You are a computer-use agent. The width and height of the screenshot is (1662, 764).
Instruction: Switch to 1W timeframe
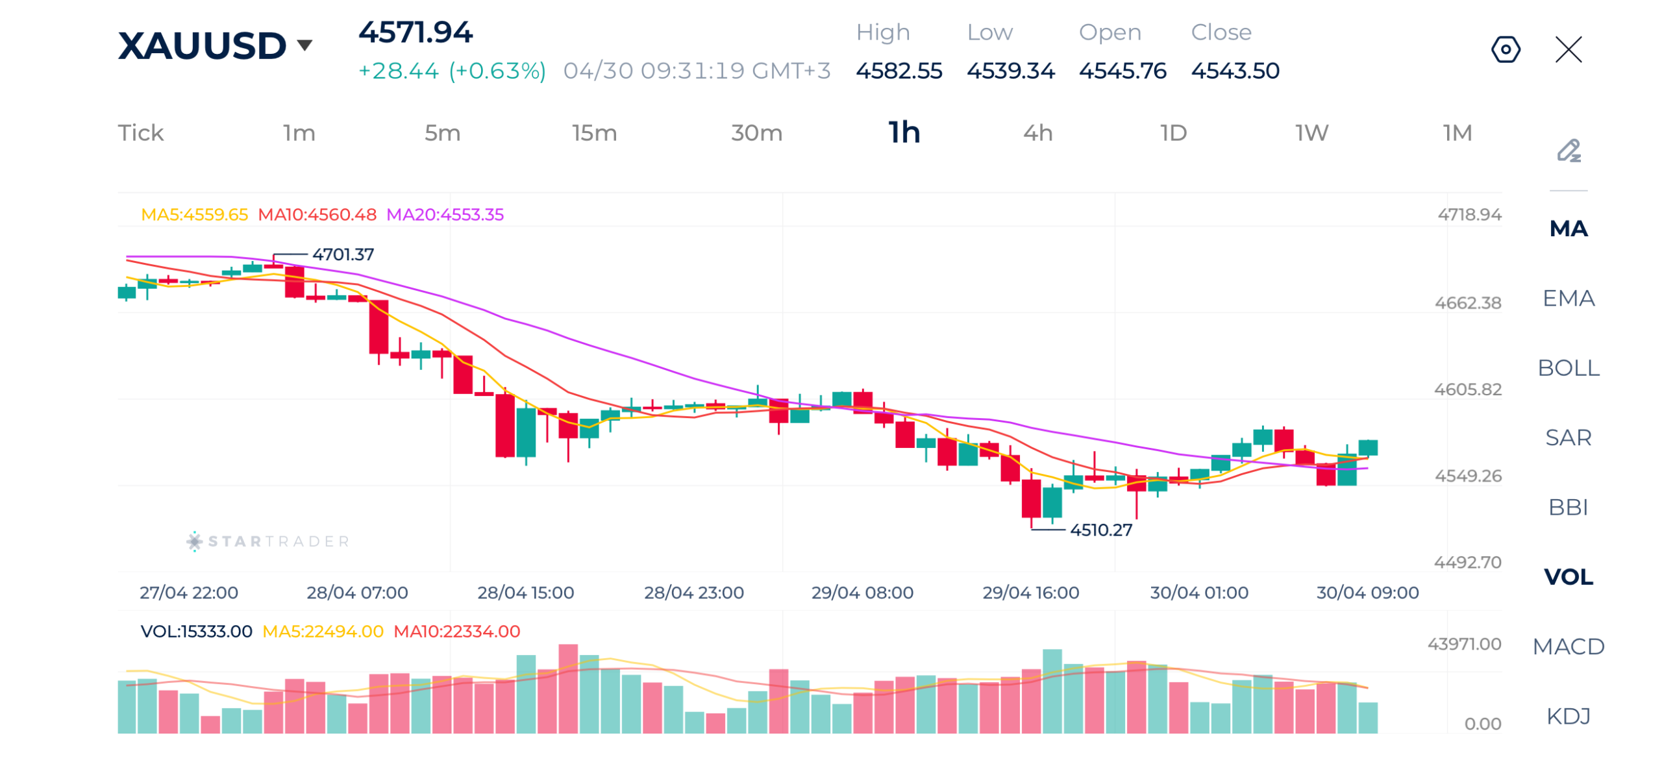click(1311, 132)
